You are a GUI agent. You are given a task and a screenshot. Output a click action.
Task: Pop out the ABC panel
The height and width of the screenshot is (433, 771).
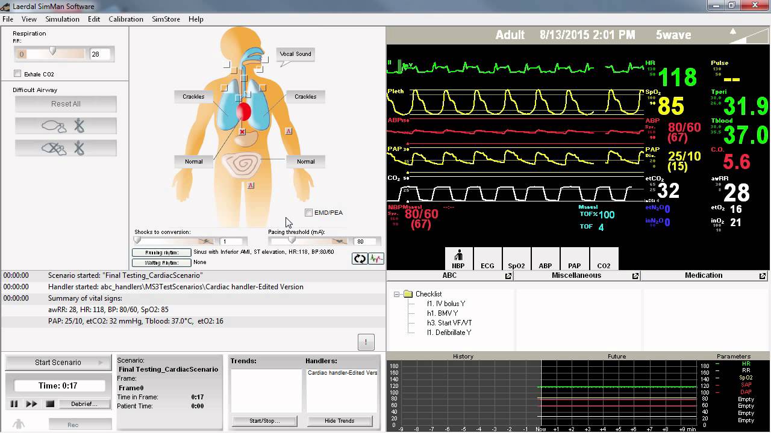(x=508, y=276)
